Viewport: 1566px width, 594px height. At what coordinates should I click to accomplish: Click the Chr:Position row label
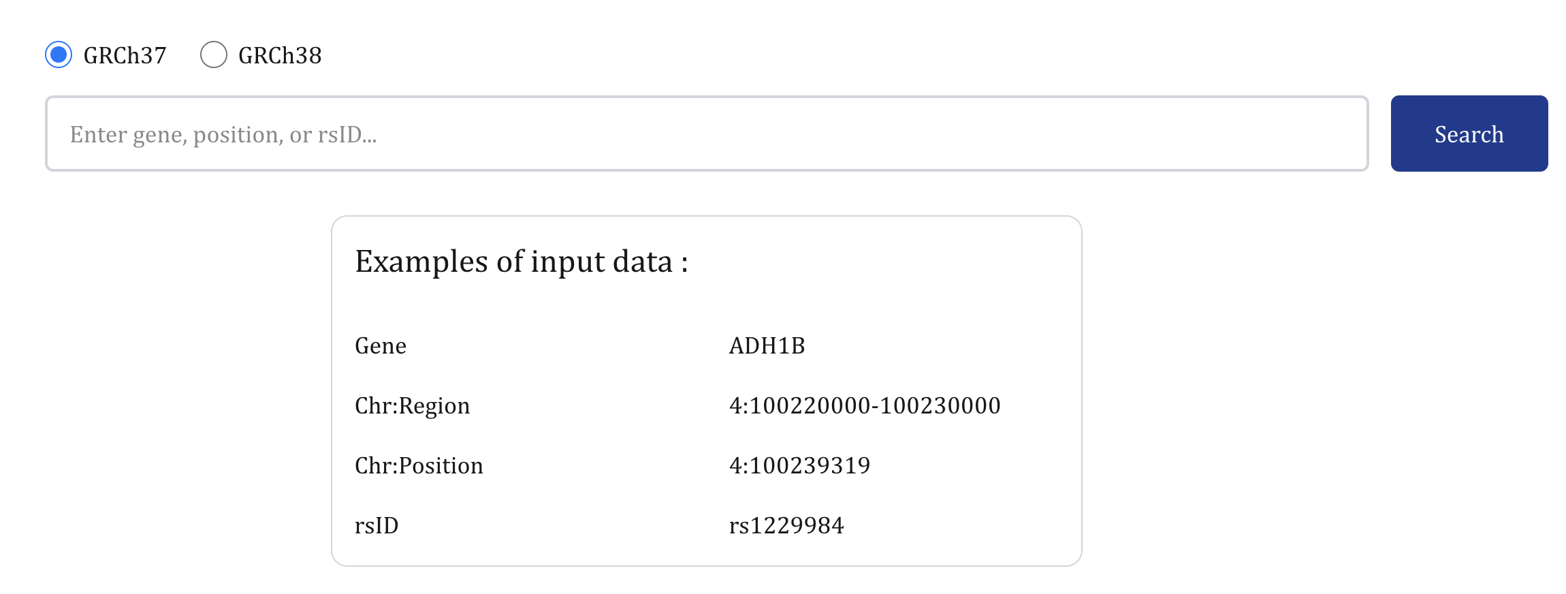[x=419, y=466]
